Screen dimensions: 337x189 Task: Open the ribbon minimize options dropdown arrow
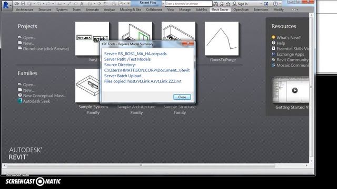pos(297,9)
